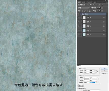This screenshot has height=91, width=109.
Task: Toggle the scale styles checkbox
Action: point(78,85)
